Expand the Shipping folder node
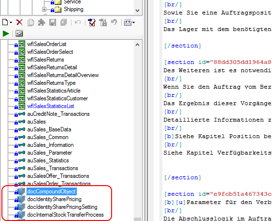The image size is (272, 221). click(44, 9)
